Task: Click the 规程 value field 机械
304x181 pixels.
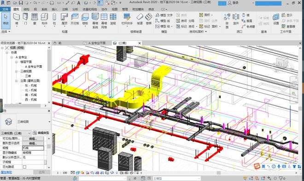Action: (33, 148)
